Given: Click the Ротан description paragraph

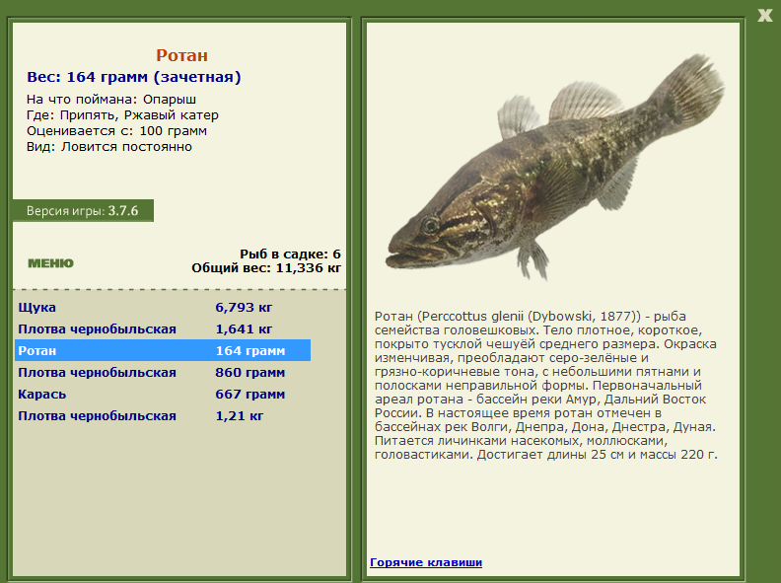Looking at the screenshot, I should pyautogui.click(x=546, y=385).
